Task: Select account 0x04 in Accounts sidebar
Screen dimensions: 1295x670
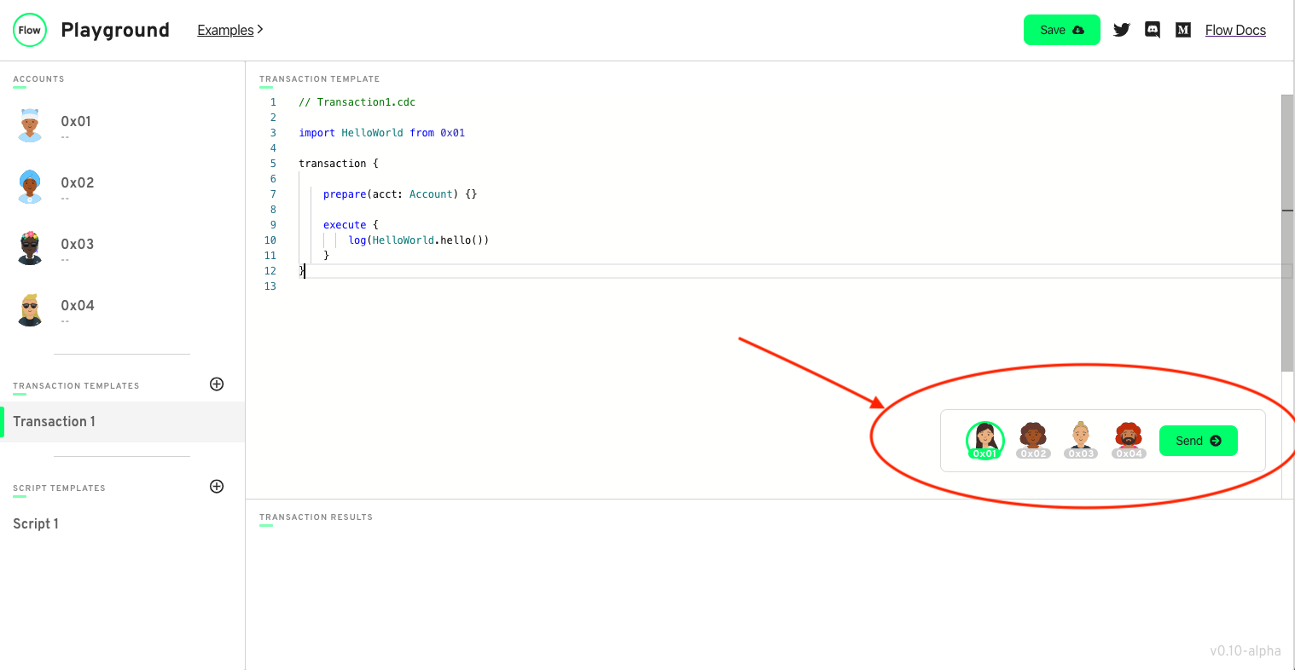Action: 122,310
